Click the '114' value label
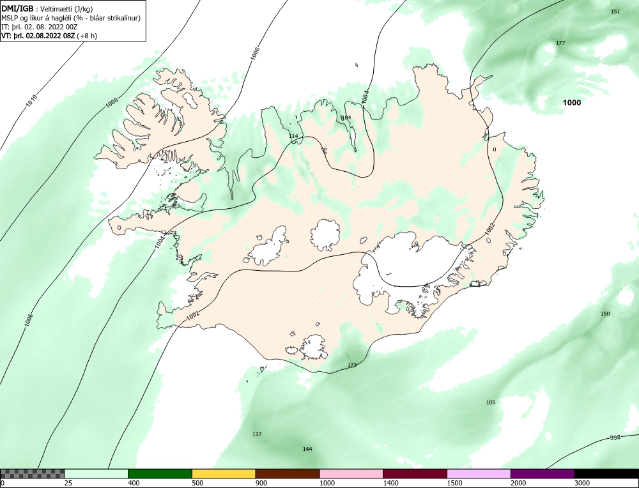The width and height of the screenshot is (639, 488). (x=293, y=136)
